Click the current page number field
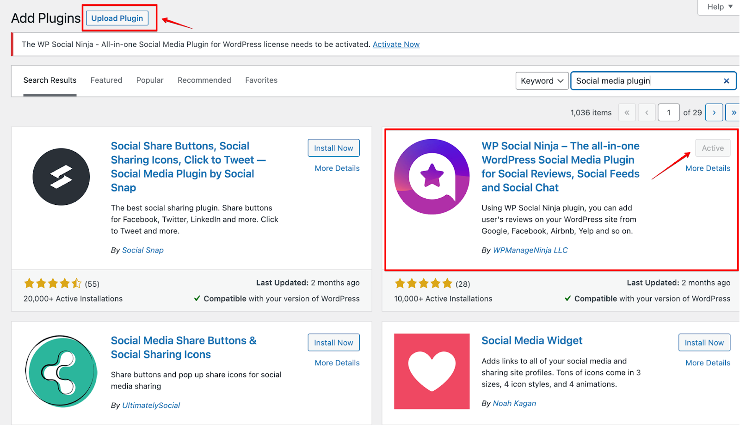 click(669, 112)
